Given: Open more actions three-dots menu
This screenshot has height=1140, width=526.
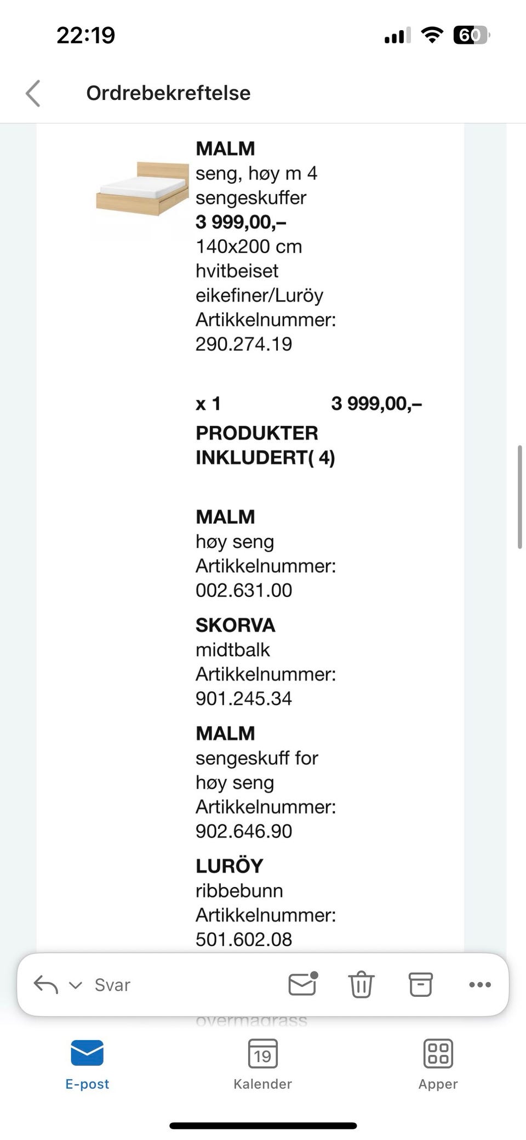Looking at the screenshot, I should coord(480,985).
